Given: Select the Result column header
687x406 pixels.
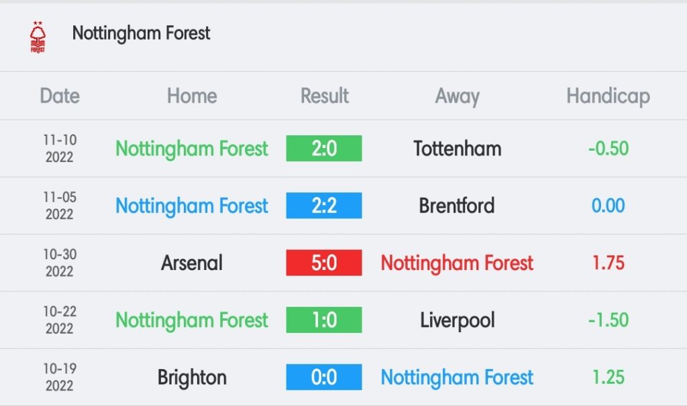Looking at the screenshot, I should (x=324, y=96).
